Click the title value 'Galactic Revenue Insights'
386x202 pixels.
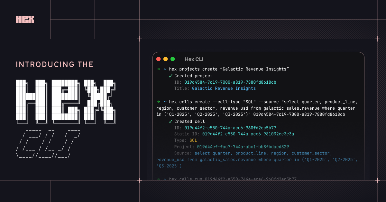[x=224, y=88]
